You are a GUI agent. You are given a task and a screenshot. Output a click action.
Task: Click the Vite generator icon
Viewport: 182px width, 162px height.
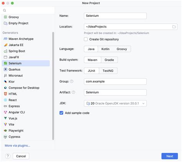coord(5,124)
